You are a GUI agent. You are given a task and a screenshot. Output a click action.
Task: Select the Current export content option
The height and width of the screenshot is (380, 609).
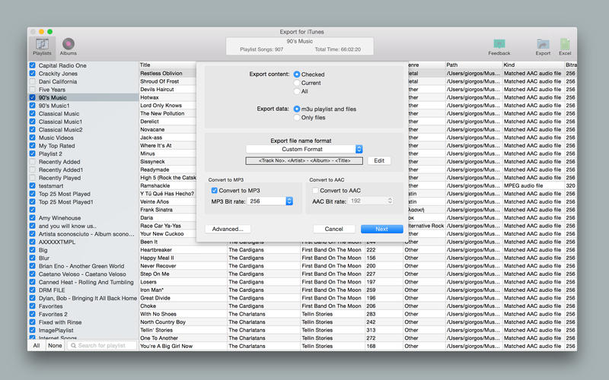point(297,83)
